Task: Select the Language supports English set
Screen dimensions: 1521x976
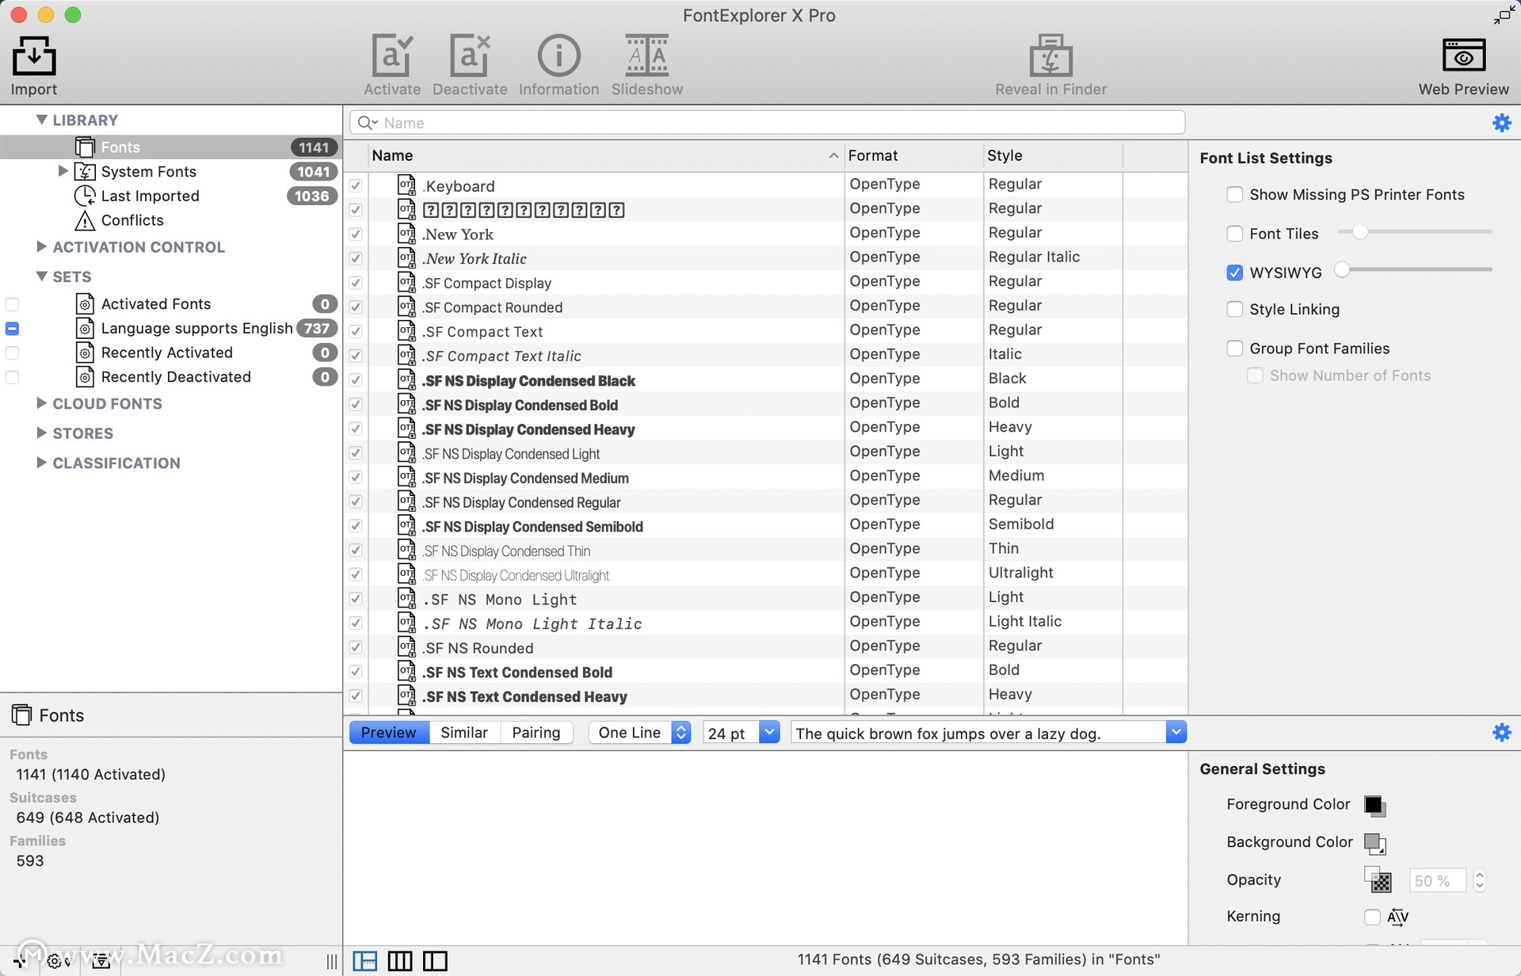Action: pyautogui.click(x=170, y=328)
